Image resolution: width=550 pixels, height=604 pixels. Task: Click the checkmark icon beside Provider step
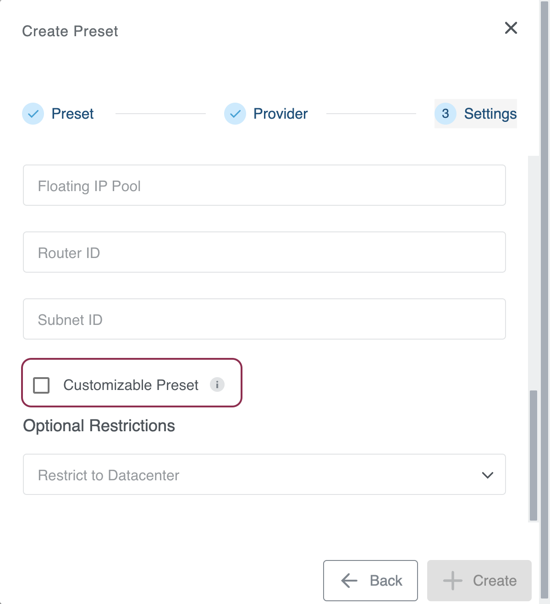(x=235, y=114)
